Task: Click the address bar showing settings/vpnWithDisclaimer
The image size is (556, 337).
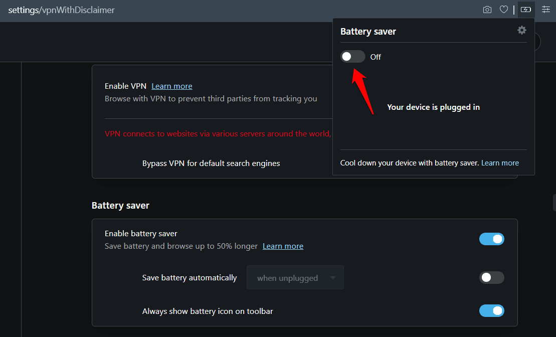Action: pyautogui.click(x=61, y=10)
